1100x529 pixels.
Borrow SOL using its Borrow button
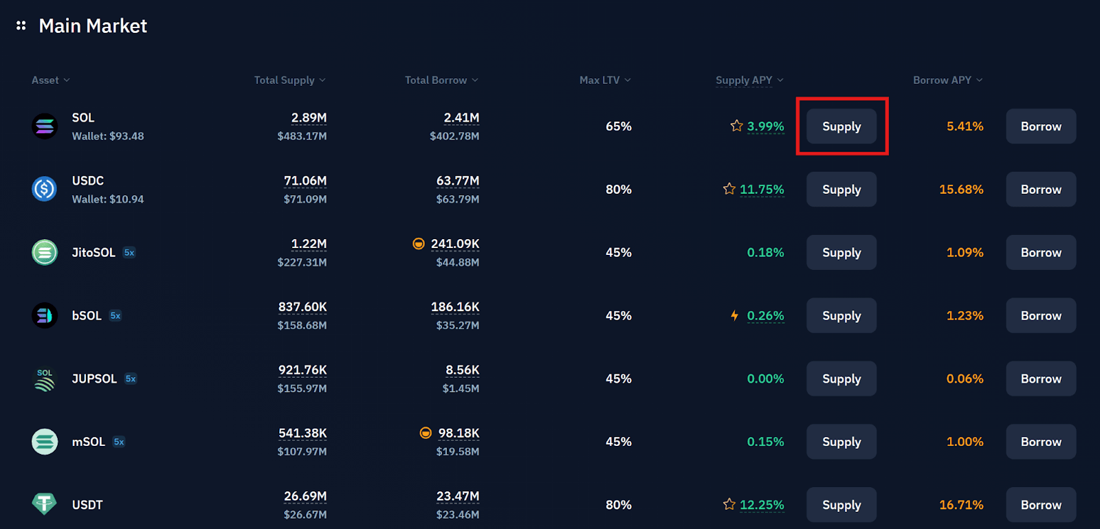pyautogui.click(x=1041, y=126)
